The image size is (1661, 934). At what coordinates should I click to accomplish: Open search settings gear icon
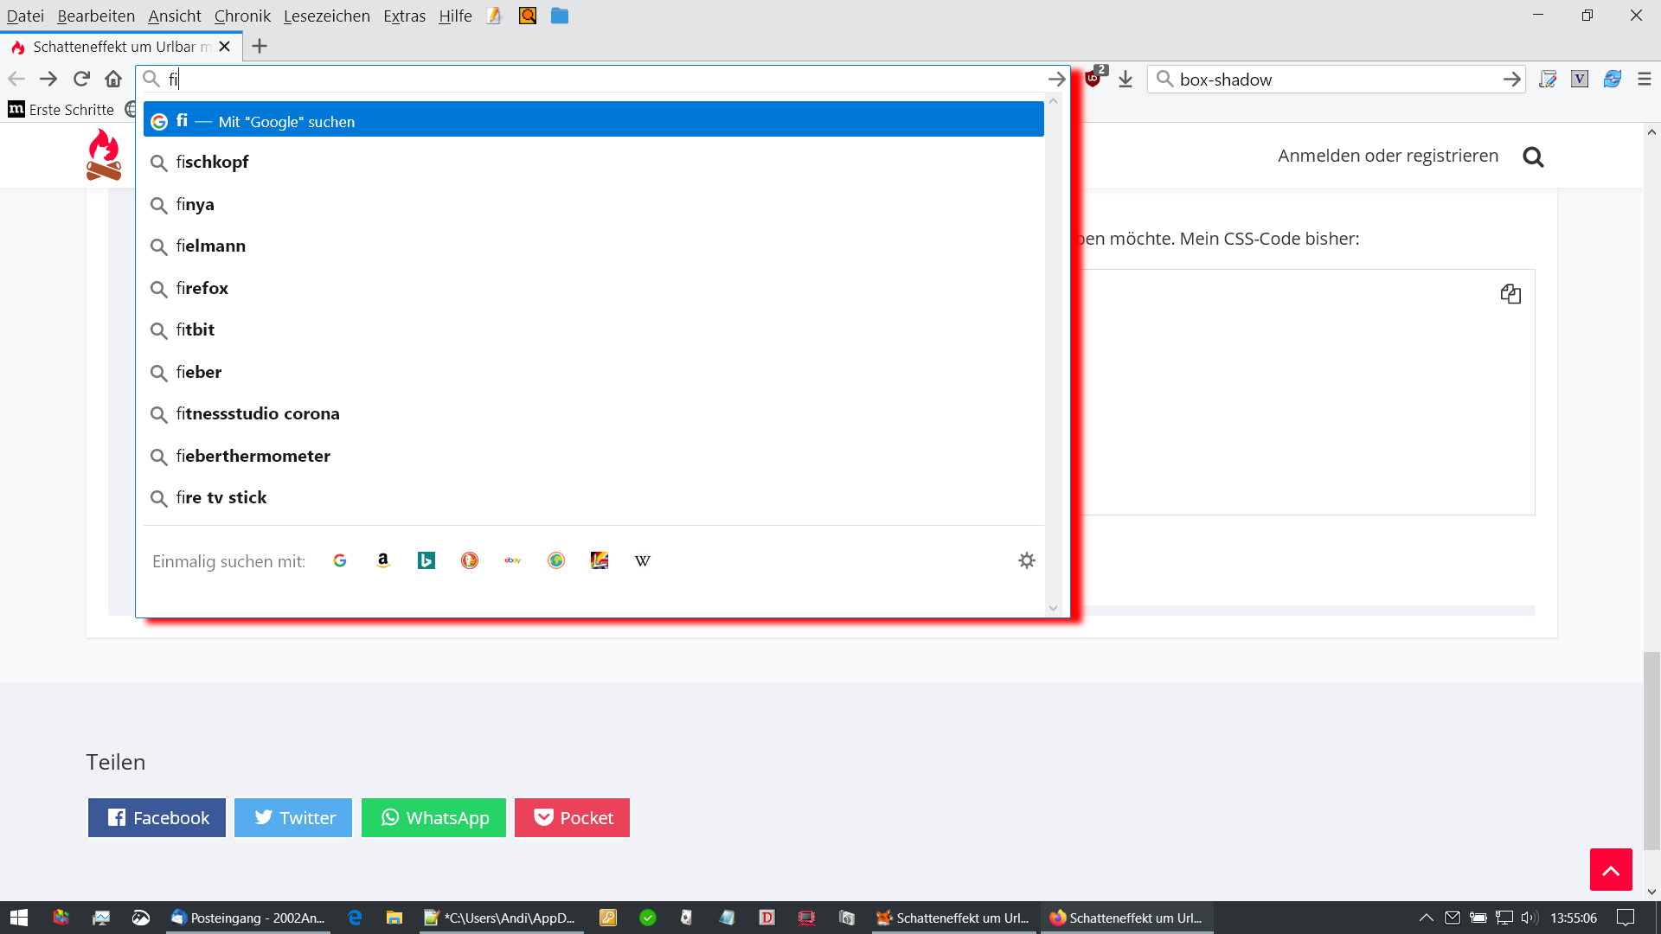(x=1027, y=560)
